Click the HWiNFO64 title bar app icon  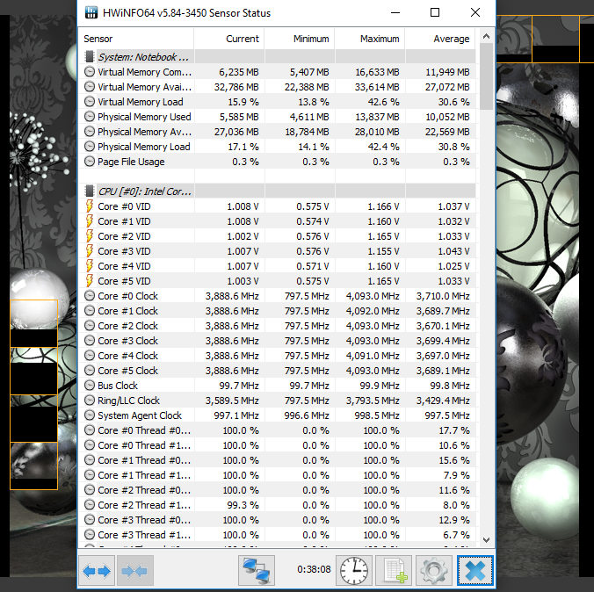91,12
